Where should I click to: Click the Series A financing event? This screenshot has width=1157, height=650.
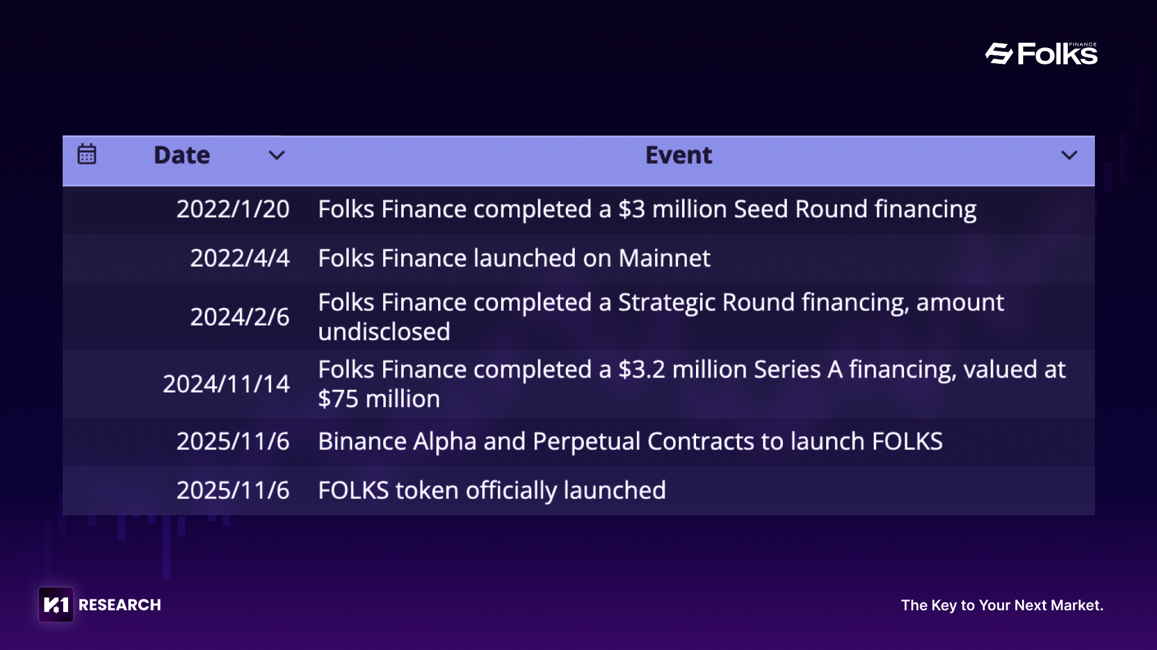click(x=691, y=383)
